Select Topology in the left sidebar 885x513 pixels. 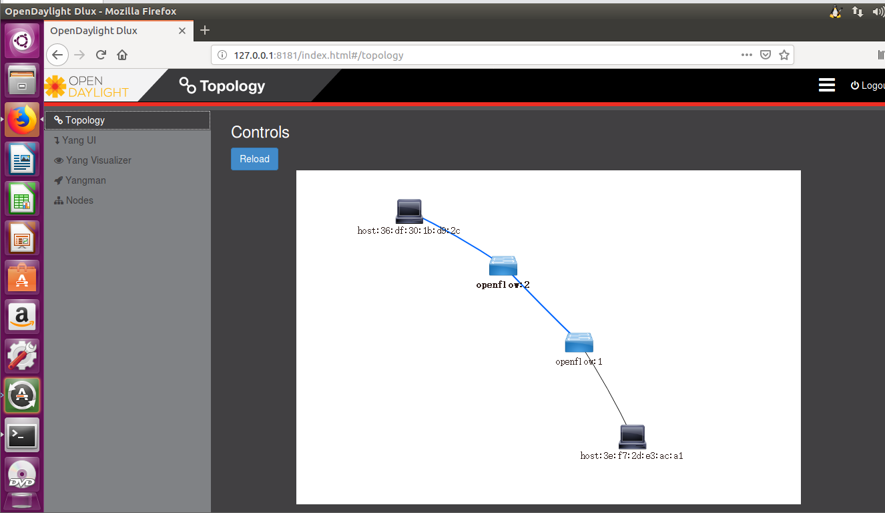pos(85,120)
